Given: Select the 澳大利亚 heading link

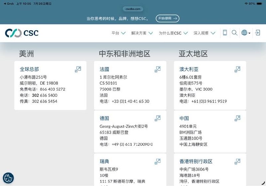Looking at the screenshot, I should (x=189, y=69).
